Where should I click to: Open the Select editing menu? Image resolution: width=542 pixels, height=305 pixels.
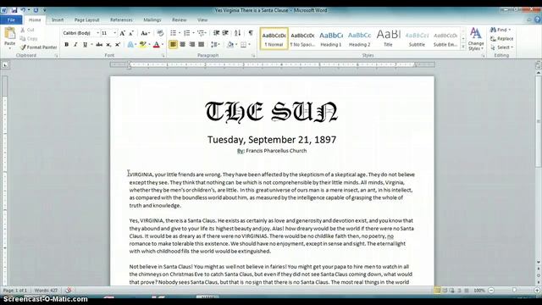501,47
